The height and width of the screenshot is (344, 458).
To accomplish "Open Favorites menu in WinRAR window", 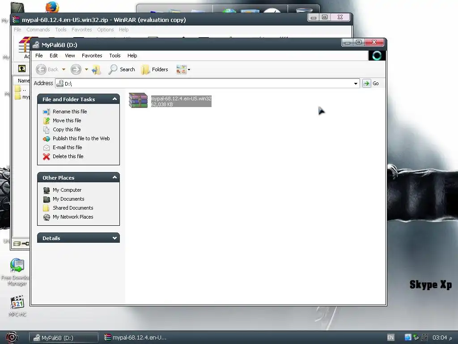I will [81, 30].
